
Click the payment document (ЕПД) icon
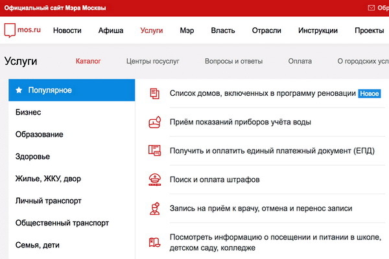pos(155,151)
